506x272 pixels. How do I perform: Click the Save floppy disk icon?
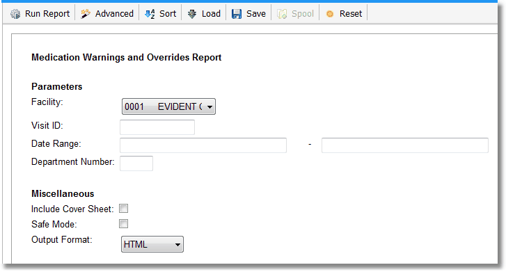(x=237, y=14)
